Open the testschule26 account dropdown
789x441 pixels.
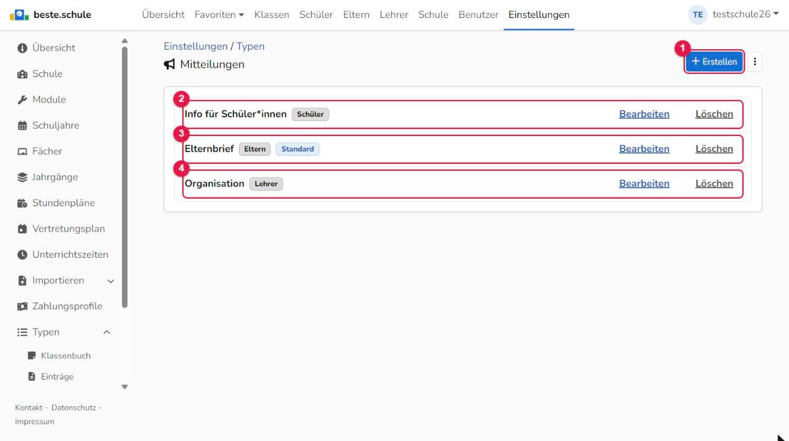[x=745, y=15]
